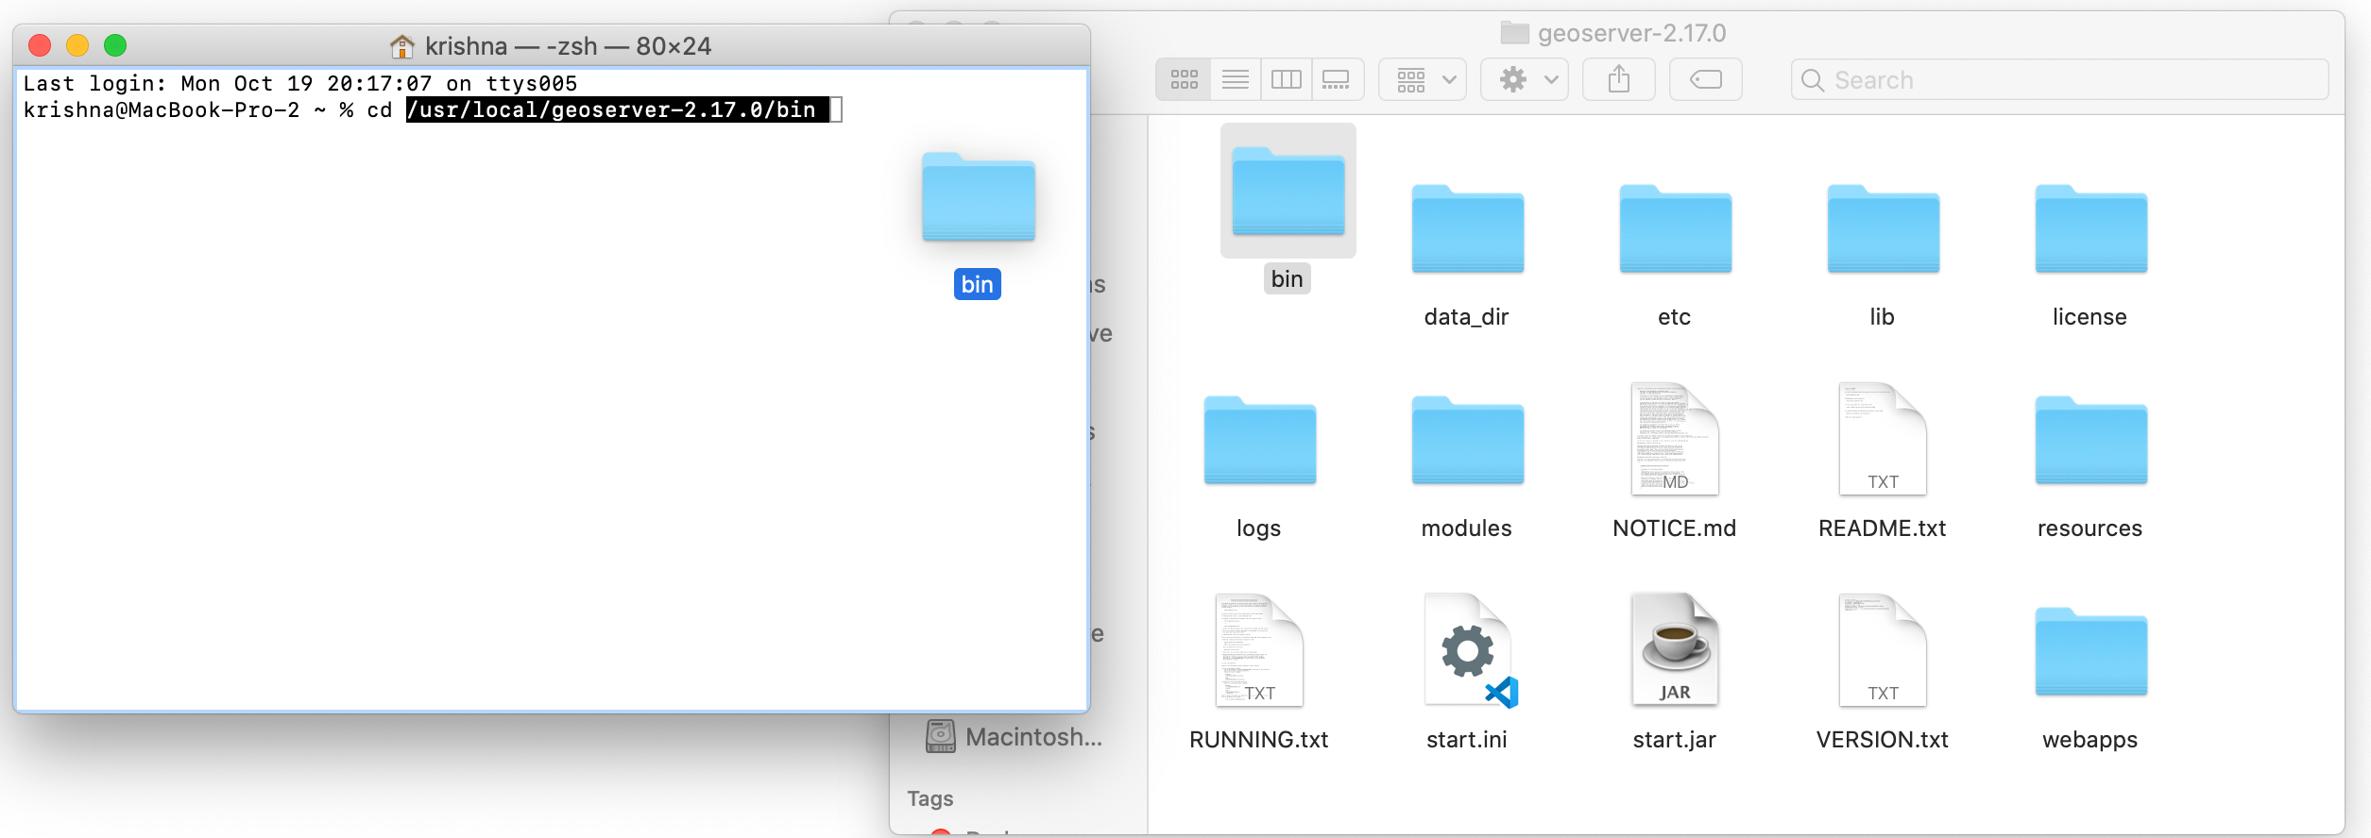Switch Finder to icon view
This screenshot has width=2371, height=838.
[x=1184, y=79]
